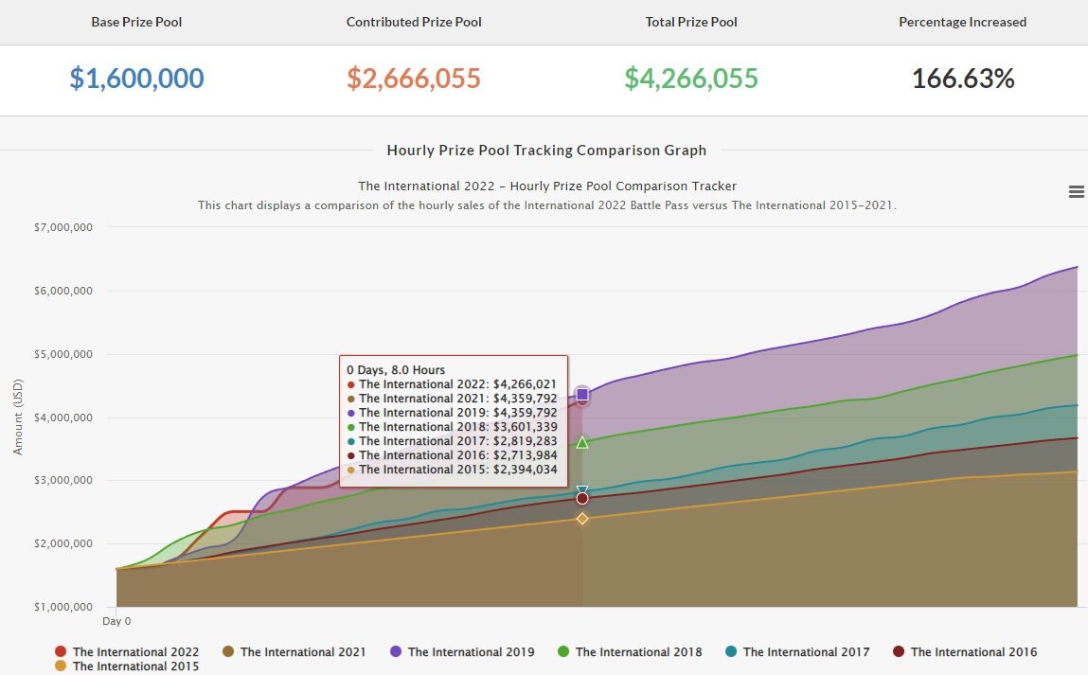Select the $1,600,000 base prize pool value
Viewport: 1088px width, 675px height.
[x=136, y=79]
